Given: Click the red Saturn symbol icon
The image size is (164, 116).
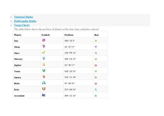Looking at the screenshot, I should pos(44,77).
